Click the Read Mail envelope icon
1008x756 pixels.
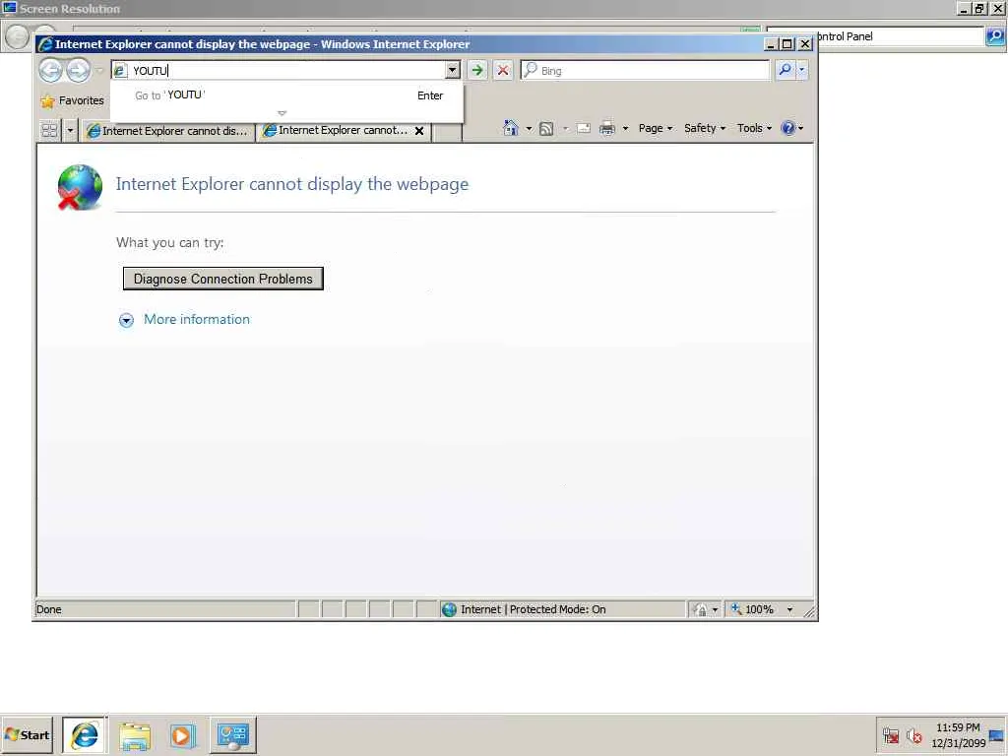pos(583,129)
